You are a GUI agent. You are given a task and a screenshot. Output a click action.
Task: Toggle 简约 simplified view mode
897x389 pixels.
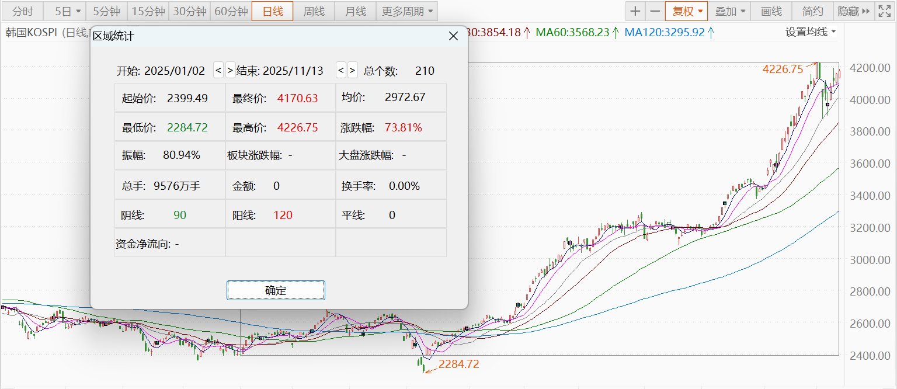click(x=812, y=11)
